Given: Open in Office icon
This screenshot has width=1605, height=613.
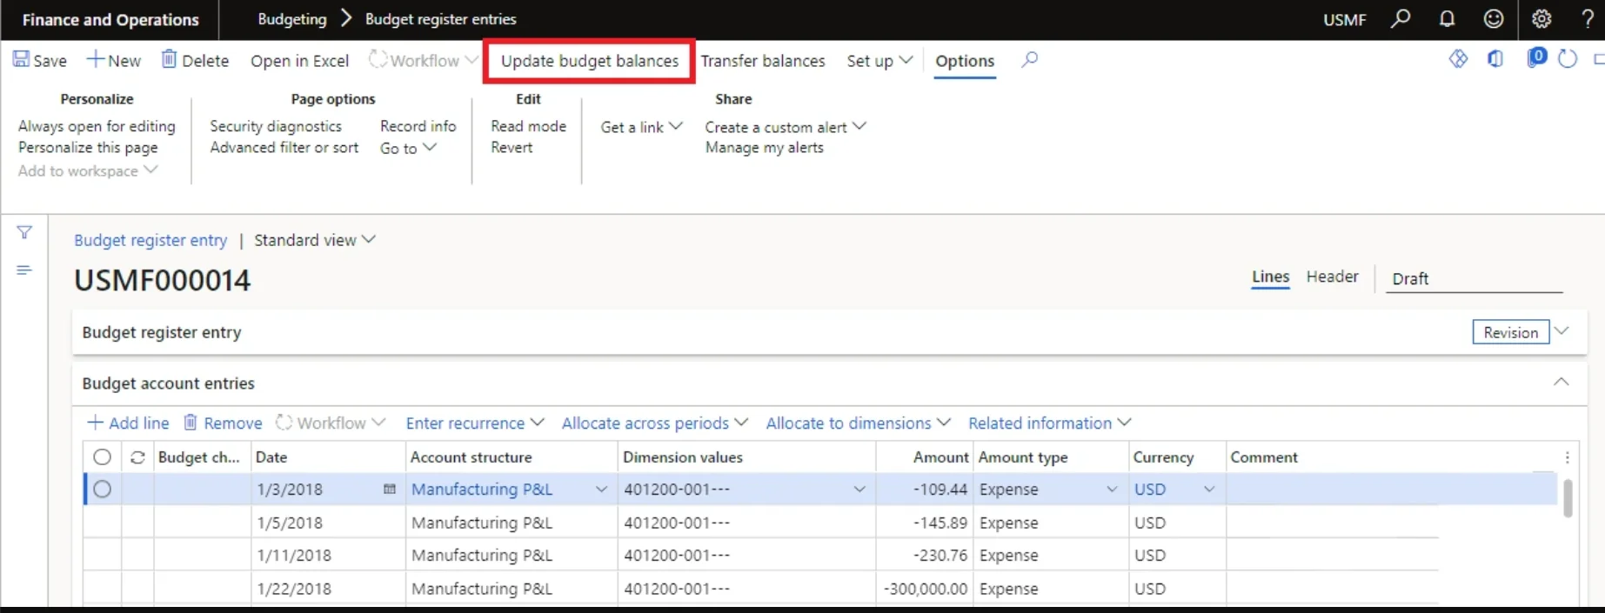Looking at the screenshot, I should point(1495,59).
